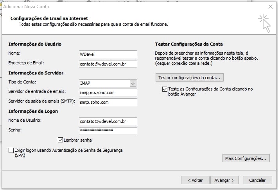Viewport: 278px width, 190px height.
Task: Uncheck Teste as Configurações da Conta option
Action: coord(165,89)
